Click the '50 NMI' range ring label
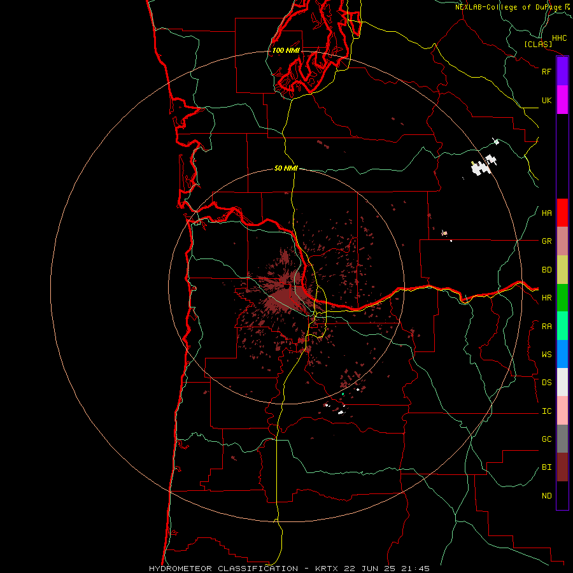The width and height of the screenshot is (573, 573). (x=286, y=168)
